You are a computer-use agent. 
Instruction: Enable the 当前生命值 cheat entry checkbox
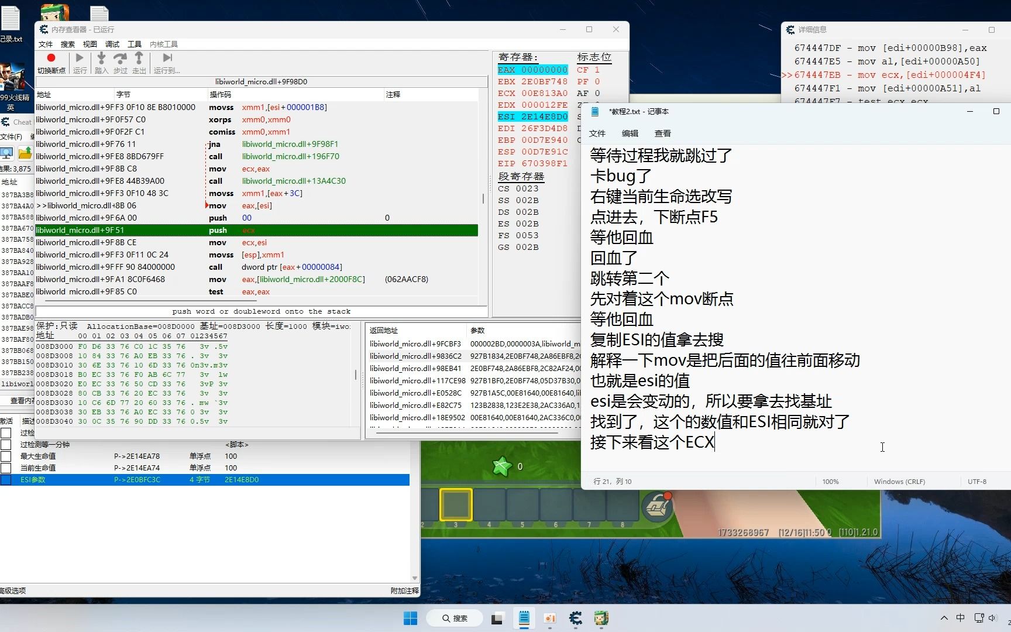click(x=6, y=468)
